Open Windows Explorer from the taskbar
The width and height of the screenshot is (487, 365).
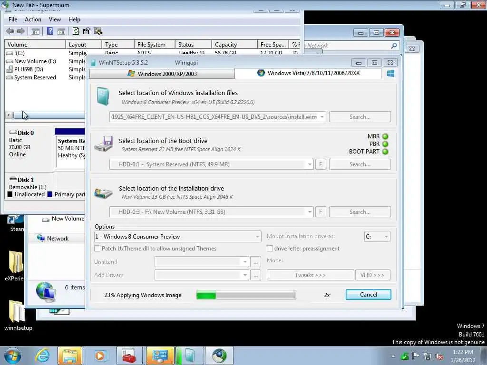coord(70,355)
